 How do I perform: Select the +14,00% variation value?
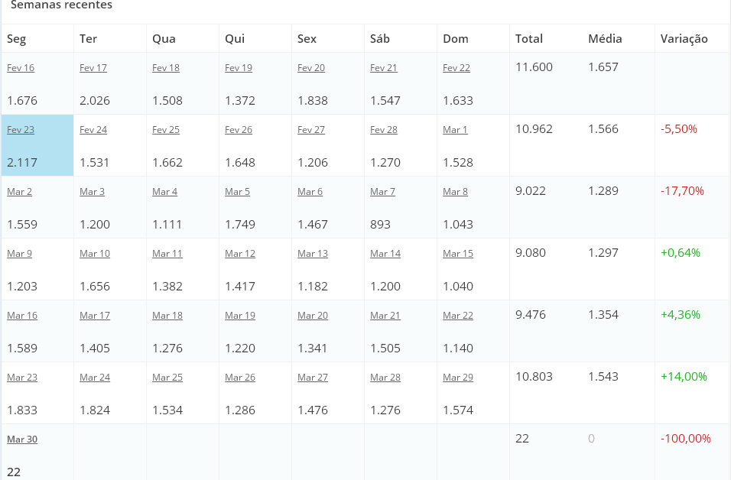pyautogui.click(x=684, y=377)
